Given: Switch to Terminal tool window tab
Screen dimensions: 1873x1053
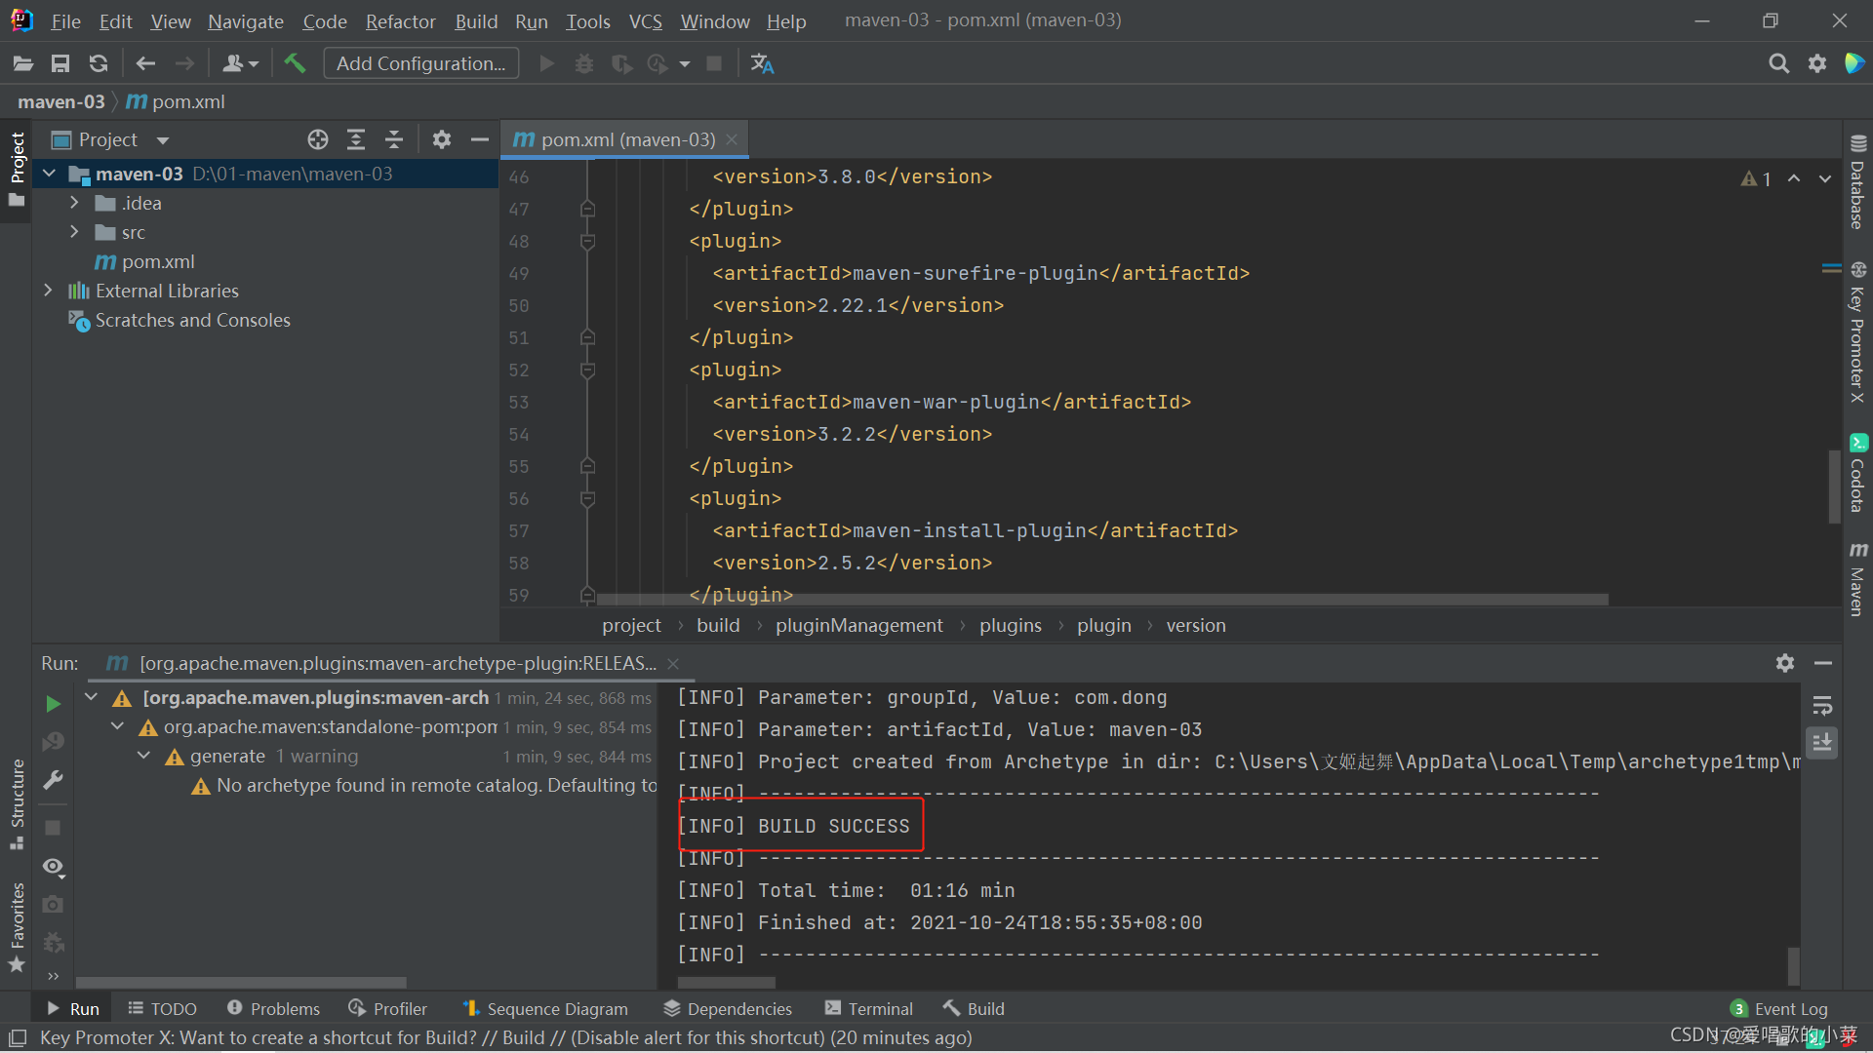Looking at the screenshot, I should click(868, 1008).
